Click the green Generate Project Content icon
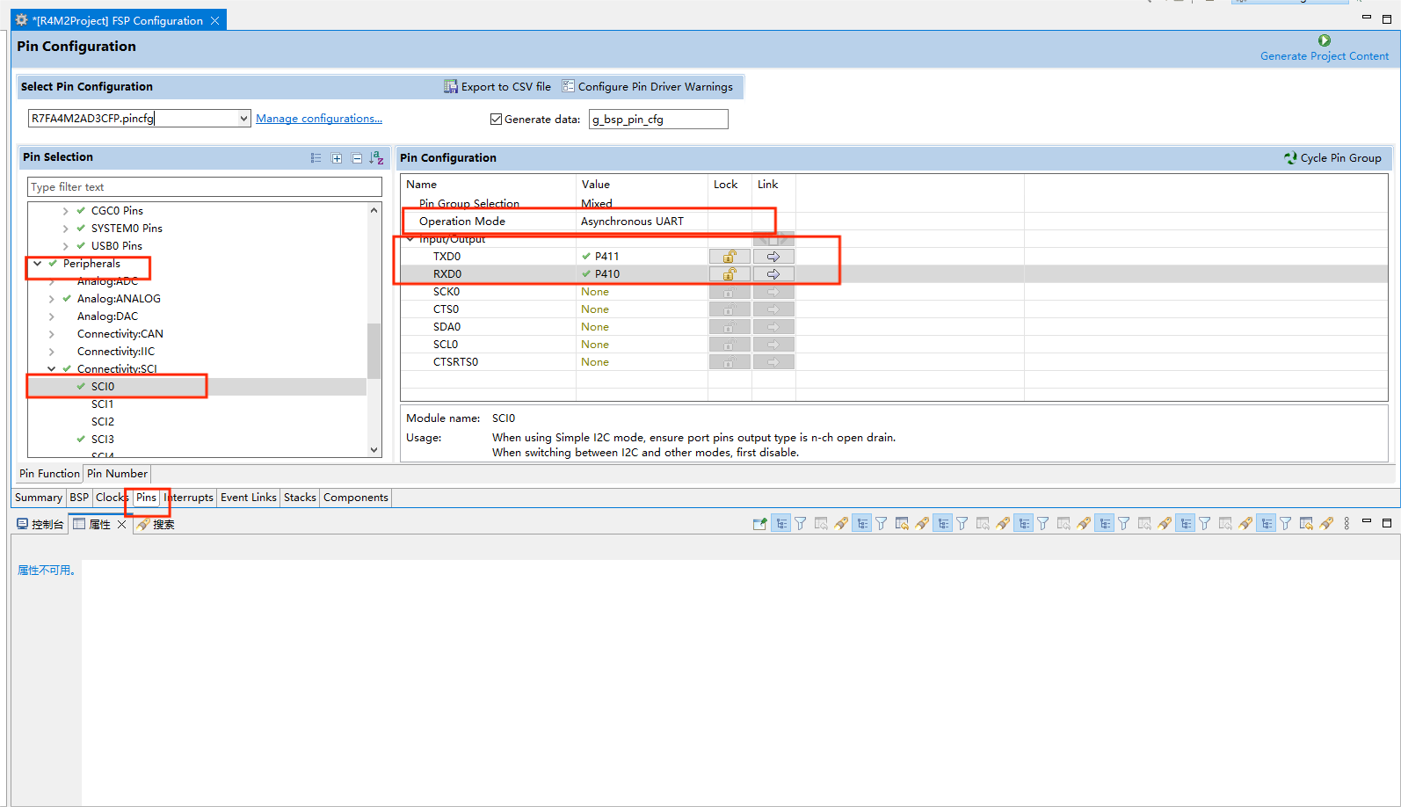 pos(1324,40)
